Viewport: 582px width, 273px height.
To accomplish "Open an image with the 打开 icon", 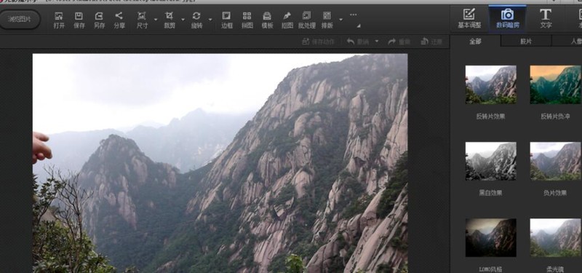I will point(59,20).
